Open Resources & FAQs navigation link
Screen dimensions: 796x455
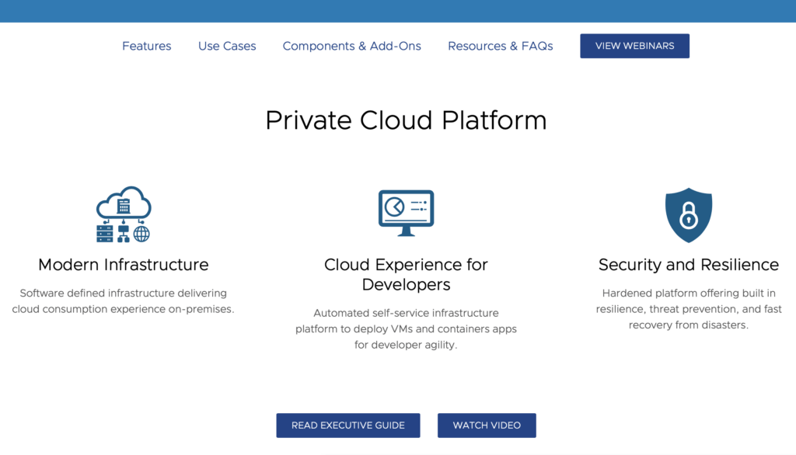coord(500,46)
